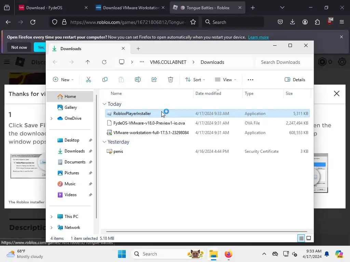The width and height of the screenshot is (350, 262).
Task: Click the monitor icon in the address bar
Action: pos(122,62)
